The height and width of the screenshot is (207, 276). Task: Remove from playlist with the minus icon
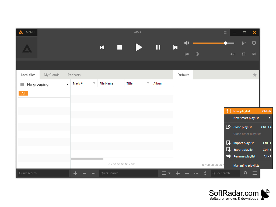[x=187, y=173]
